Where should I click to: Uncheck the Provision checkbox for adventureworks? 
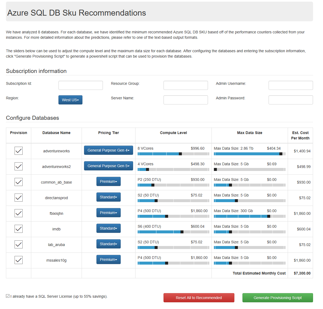[18, 151]
